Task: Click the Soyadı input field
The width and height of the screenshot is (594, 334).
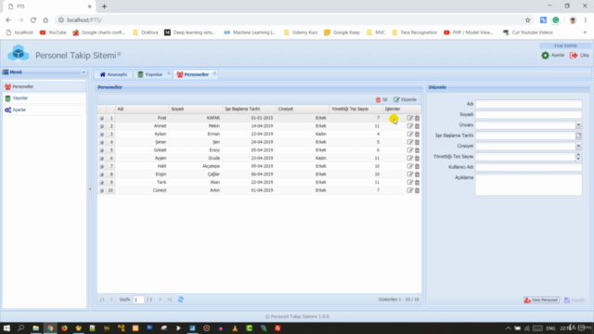Action: pos(528,114)
